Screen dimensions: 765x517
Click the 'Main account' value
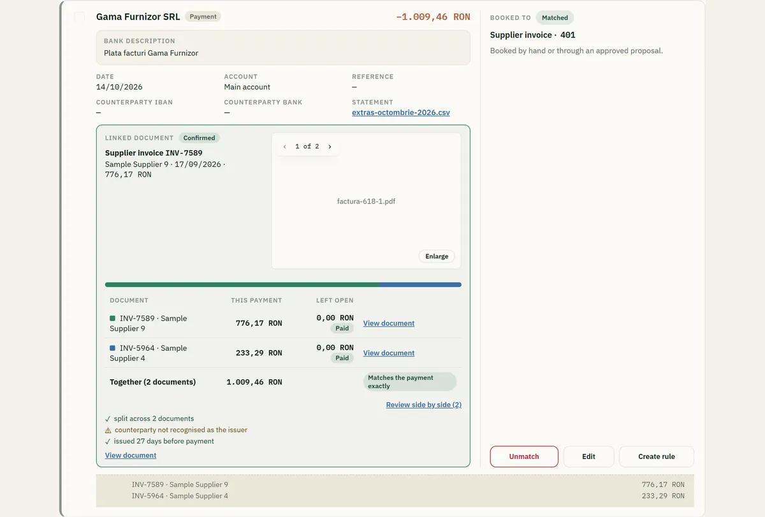coord(247,87)
